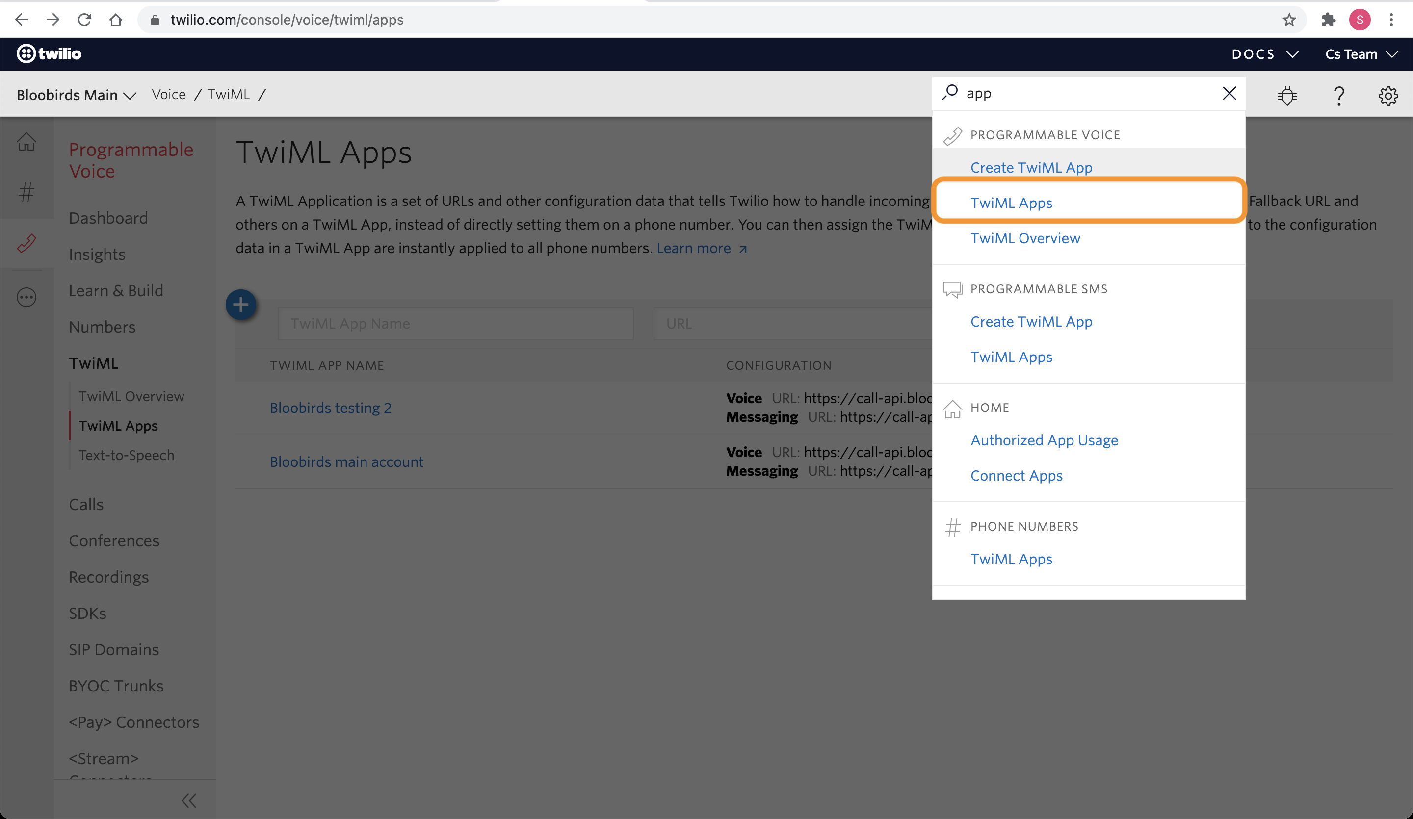1413x819 pixels.
Task: Select TwiML Apps under Programmable Voice results
Action: click(1011, 203)
